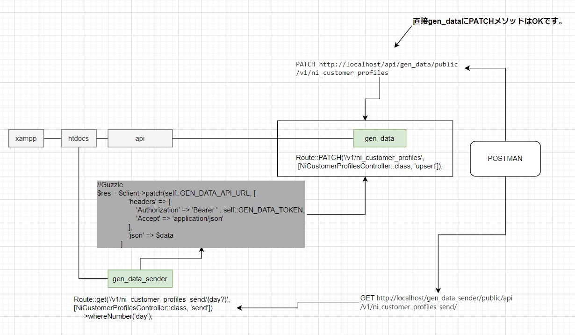This screenshot has height=335, width=575.
Task: Select the gray Guzzle code block
Action: [x=201, y=214]
